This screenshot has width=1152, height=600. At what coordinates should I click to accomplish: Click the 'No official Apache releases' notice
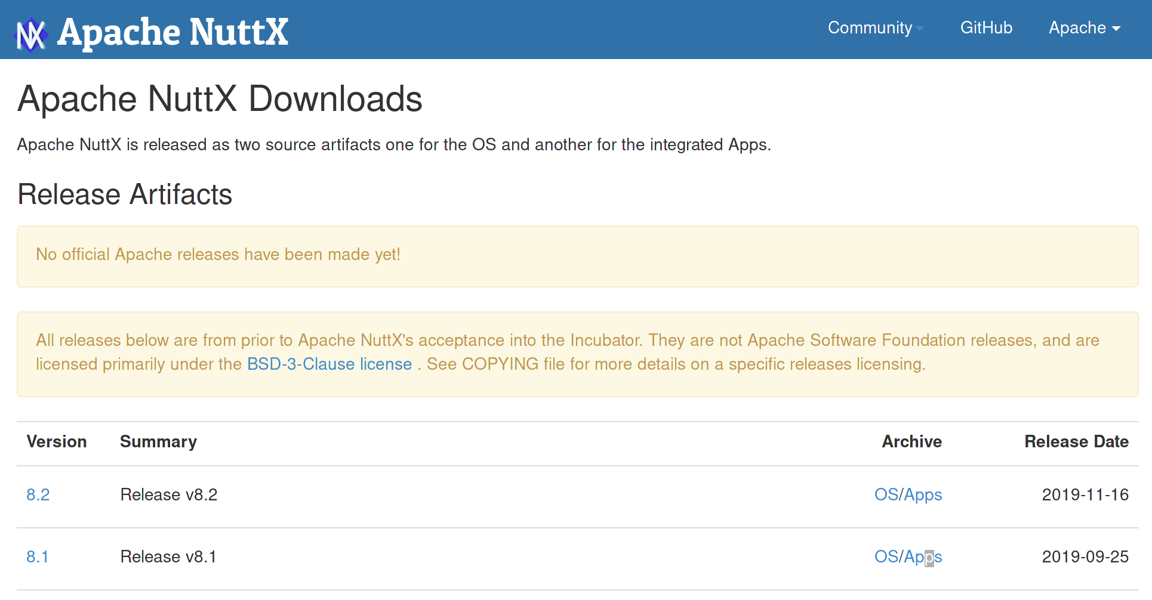coord(578,256)
